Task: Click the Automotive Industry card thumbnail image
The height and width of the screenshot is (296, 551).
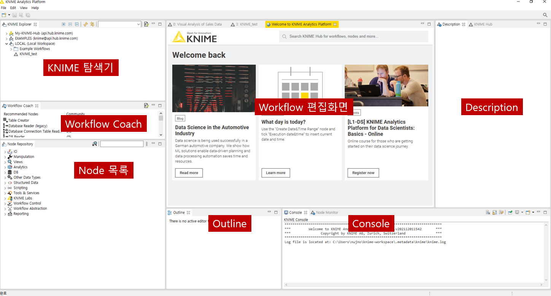Action: 214,88
